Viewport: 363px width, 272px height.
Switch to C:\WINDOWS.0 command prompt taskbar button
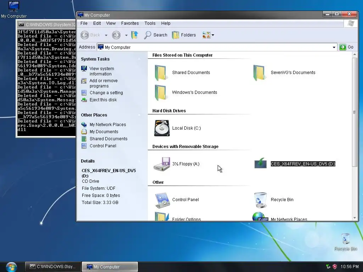pos(53,267)
